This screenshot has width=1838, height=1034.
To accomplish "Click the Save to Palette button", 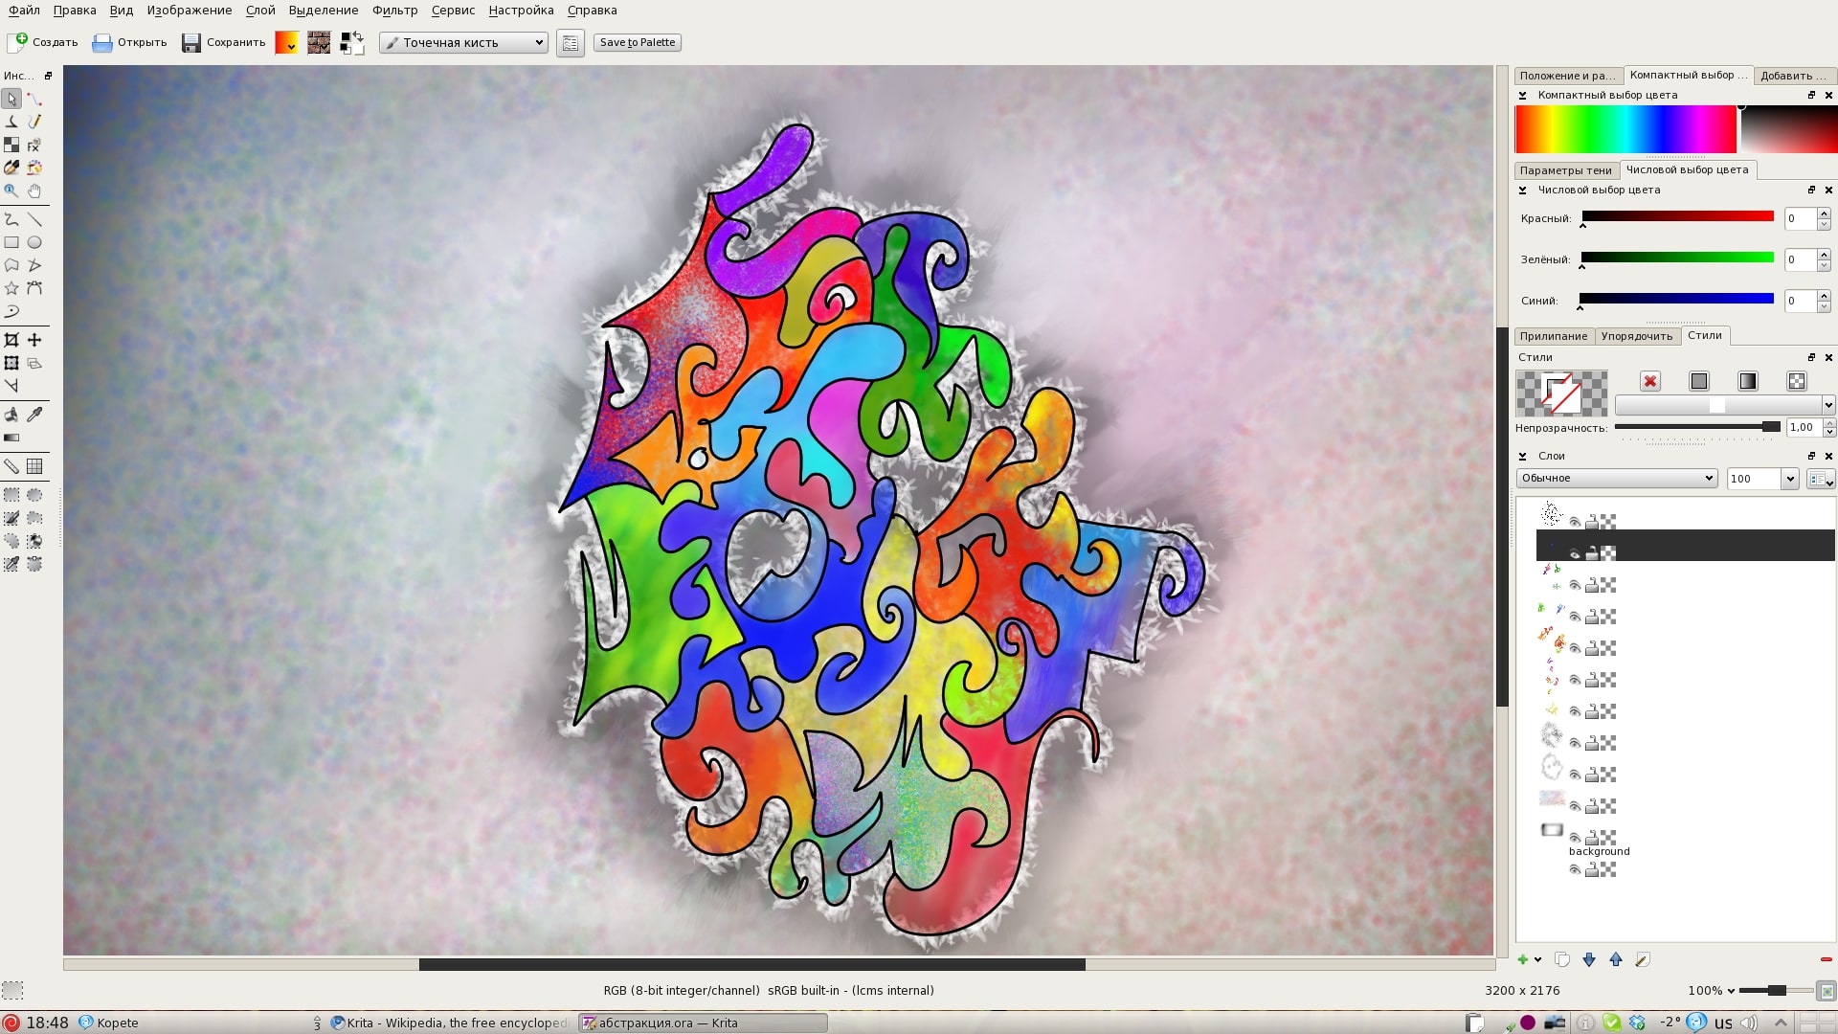I will coord(636,42).
